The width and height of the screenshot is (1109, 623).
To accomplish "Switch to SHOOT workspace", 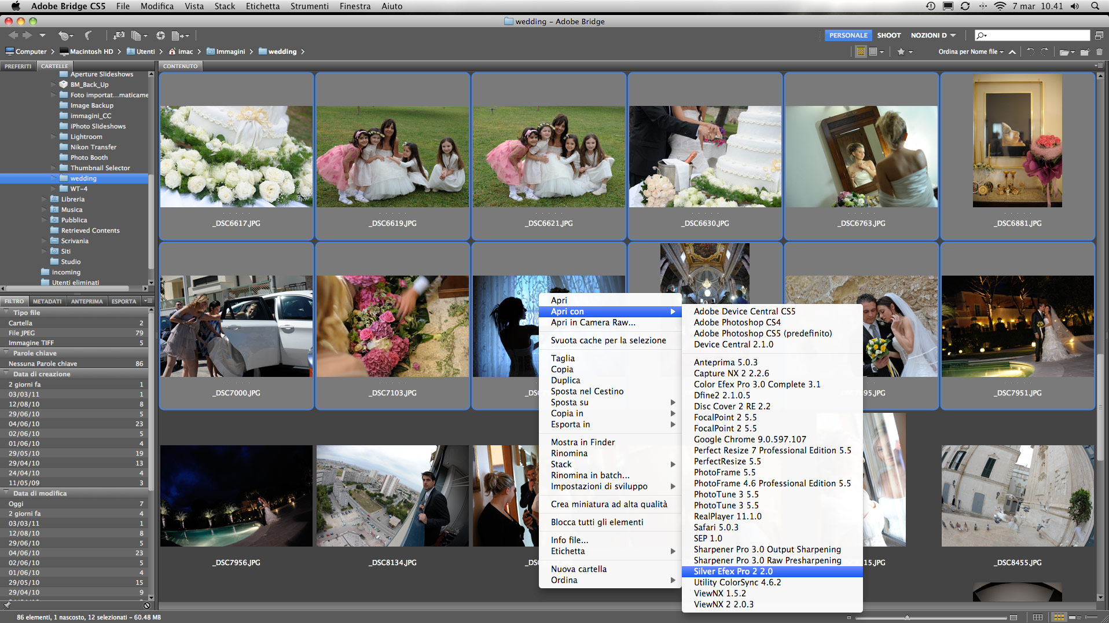I will [888, 35].
